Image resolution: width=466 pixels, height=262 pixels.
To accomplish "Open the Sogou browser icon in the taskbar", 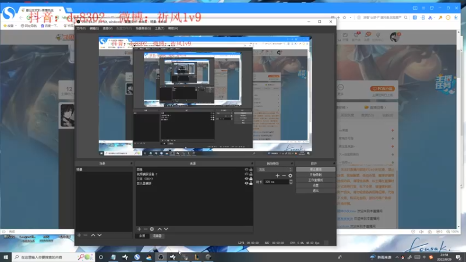I will [137, 257].
